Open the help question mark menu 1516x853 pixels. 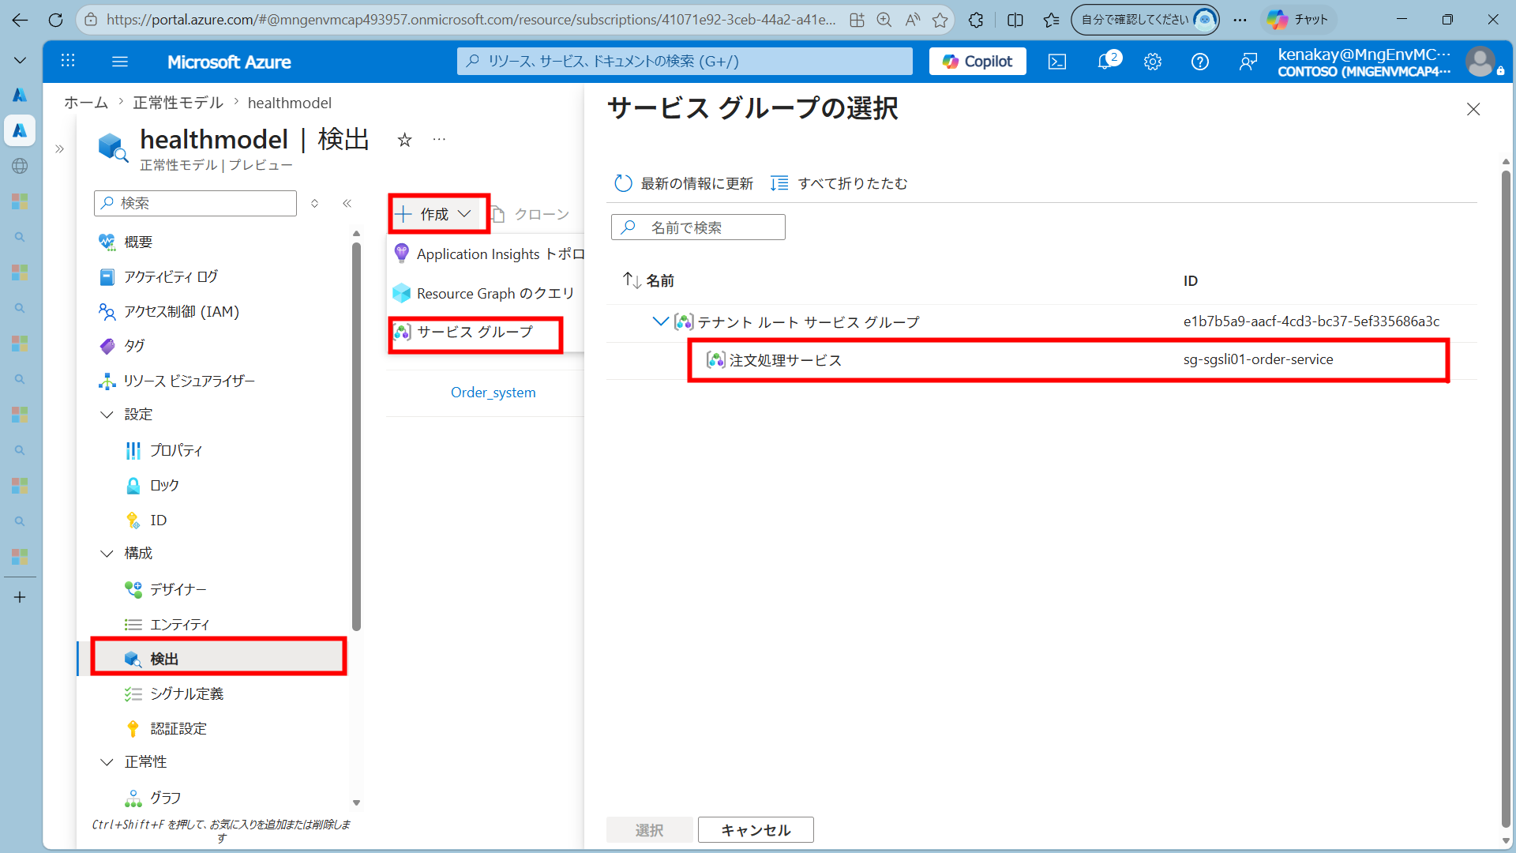1200,62
